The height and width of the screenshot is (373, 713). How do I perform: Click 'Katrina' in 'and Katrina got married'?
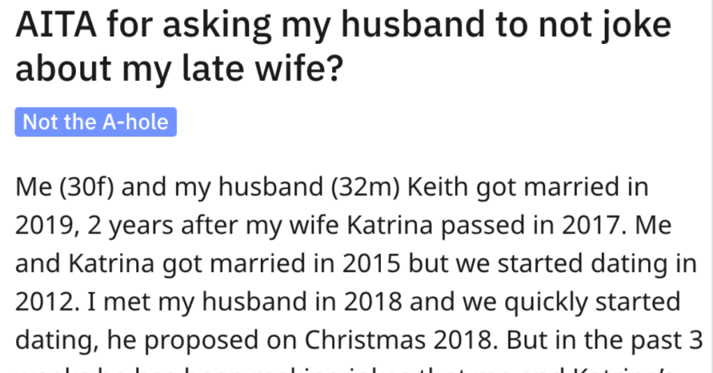pos(112,264)
